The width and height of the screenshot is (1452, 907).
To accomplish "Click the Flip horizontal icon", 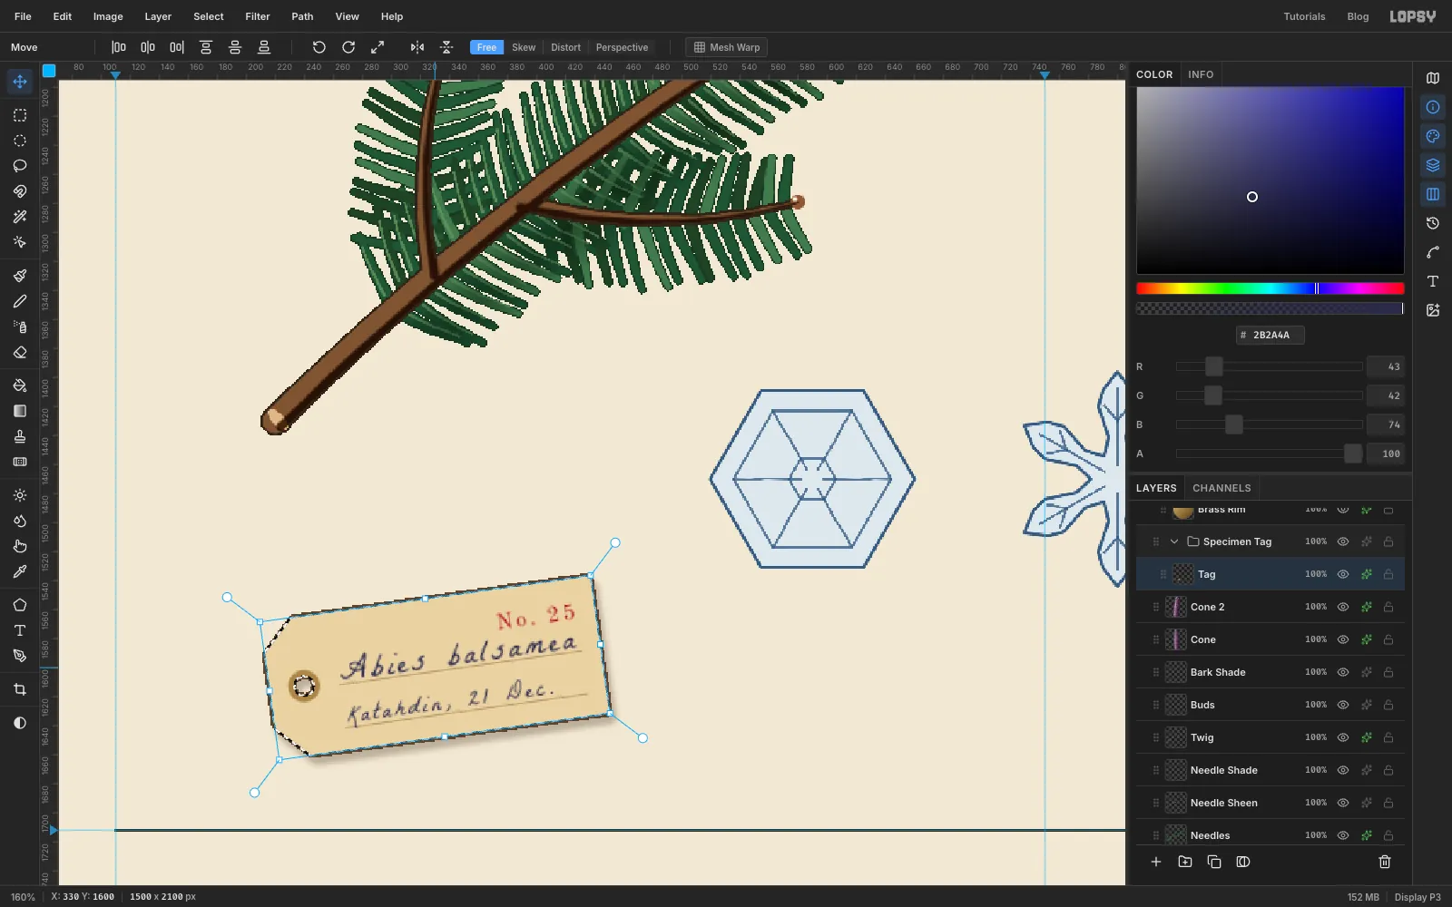I will (x=417, y=47).
